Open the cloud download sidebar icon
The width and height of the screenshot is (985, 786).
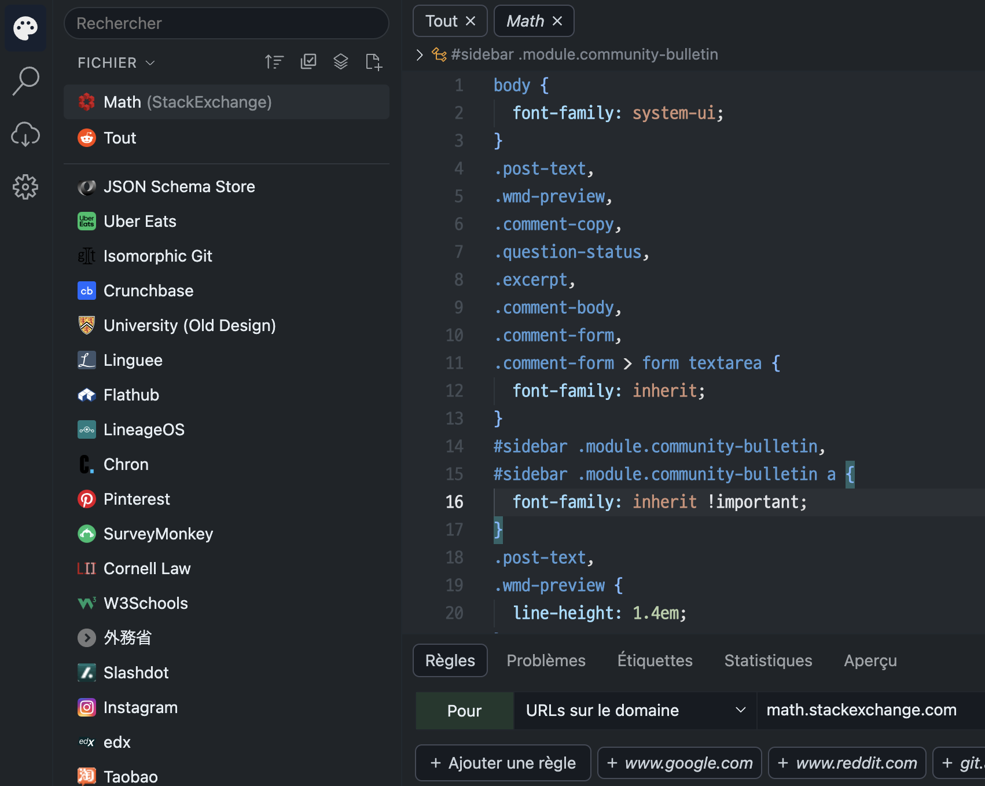point(25,134)
